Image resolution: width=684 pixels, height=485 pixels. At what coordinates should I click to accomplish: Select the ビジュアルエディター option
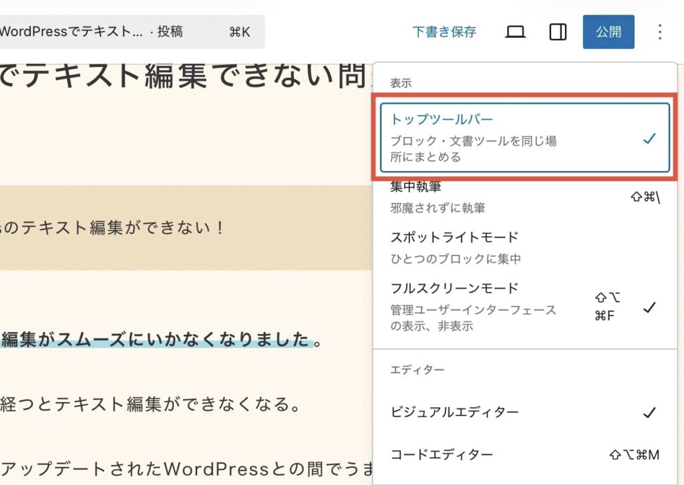(x=524, y=413)
